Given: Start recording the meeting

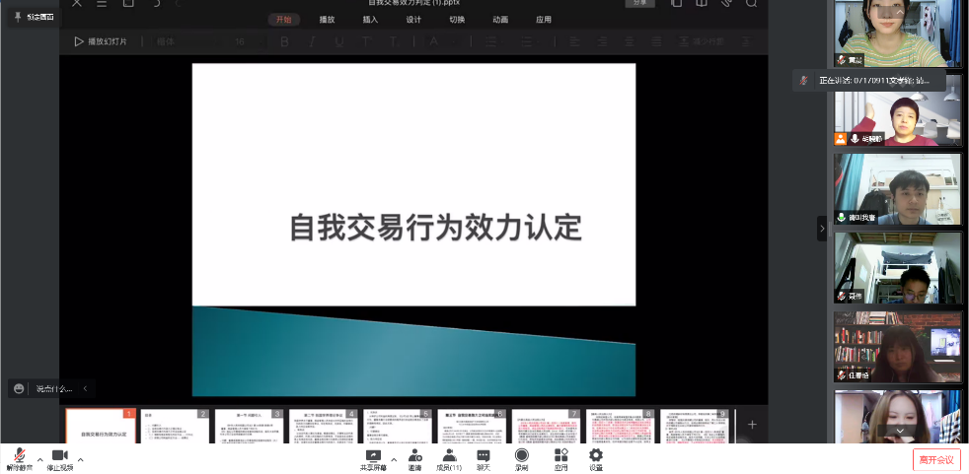Looking at the screenshot, I should tap(521, 457).
